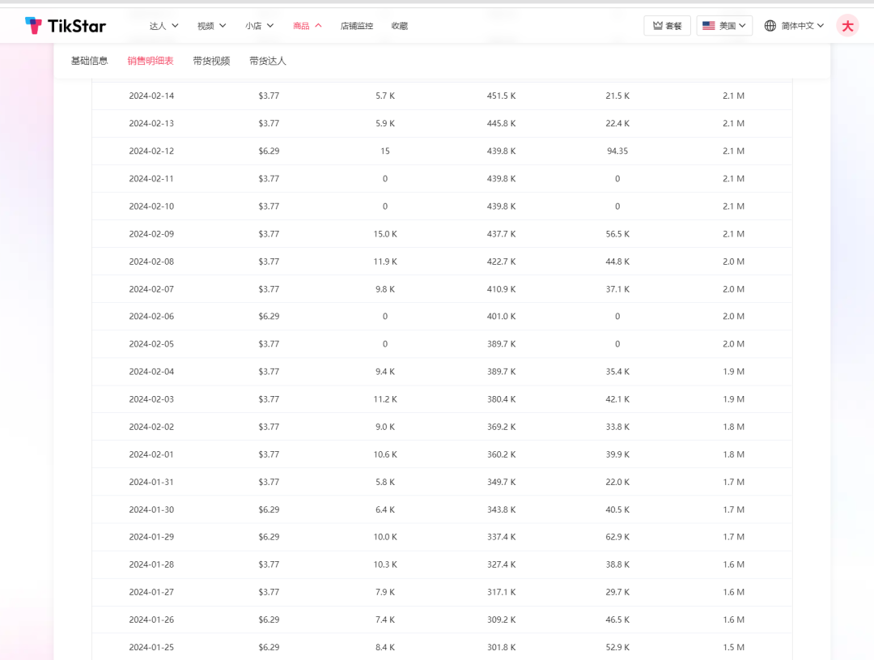This screenshot has width=874, height=660.
Task: Switch to the 基础信息 tab
Action: [x=89, y=61]
